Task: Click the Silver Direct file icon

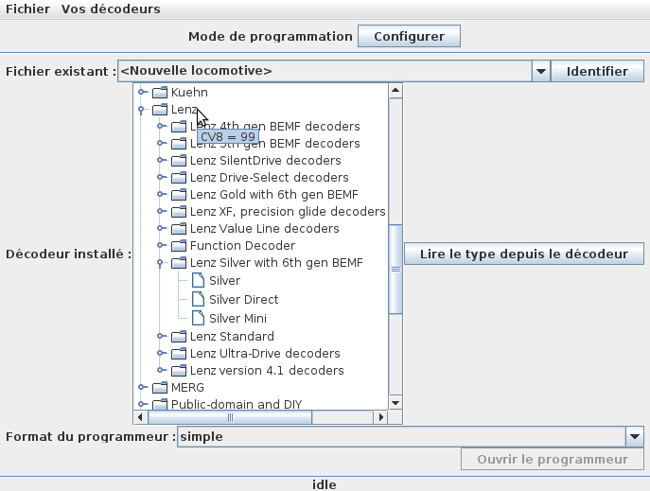Action: click(x=198, y=299)
